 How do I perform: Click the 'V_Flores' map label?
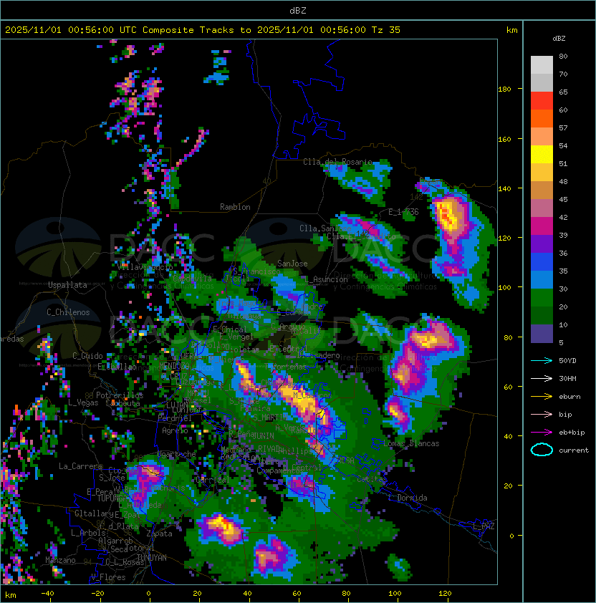[108, 577]
